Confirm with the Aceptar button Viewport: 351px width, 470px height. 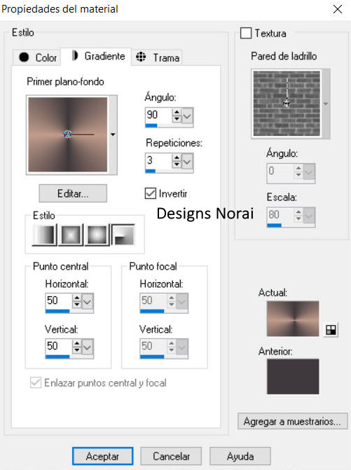coord(102,456)
